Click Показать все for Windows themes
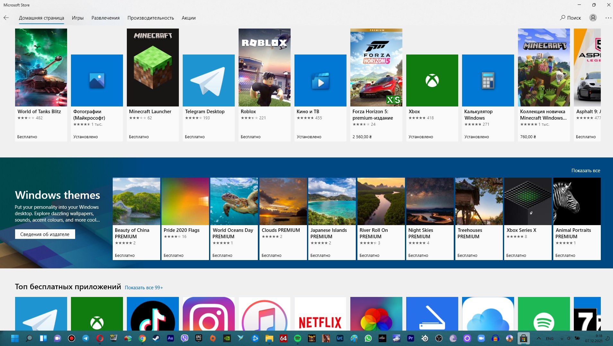 click(x=585, y=170)
